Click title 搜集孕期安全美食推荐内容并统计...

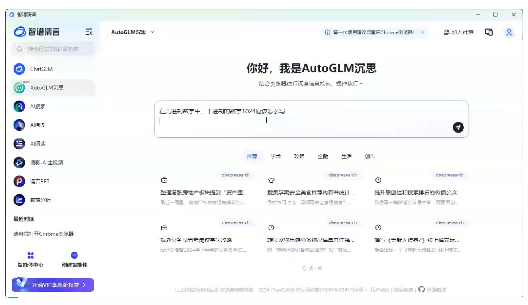pos(311,192)
